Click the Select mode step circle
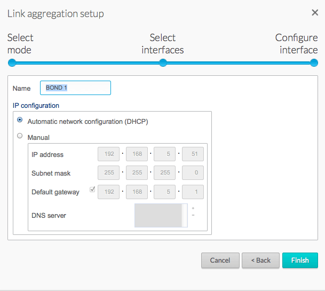Screen dimensions: 325x291 (x=12, y=63)
